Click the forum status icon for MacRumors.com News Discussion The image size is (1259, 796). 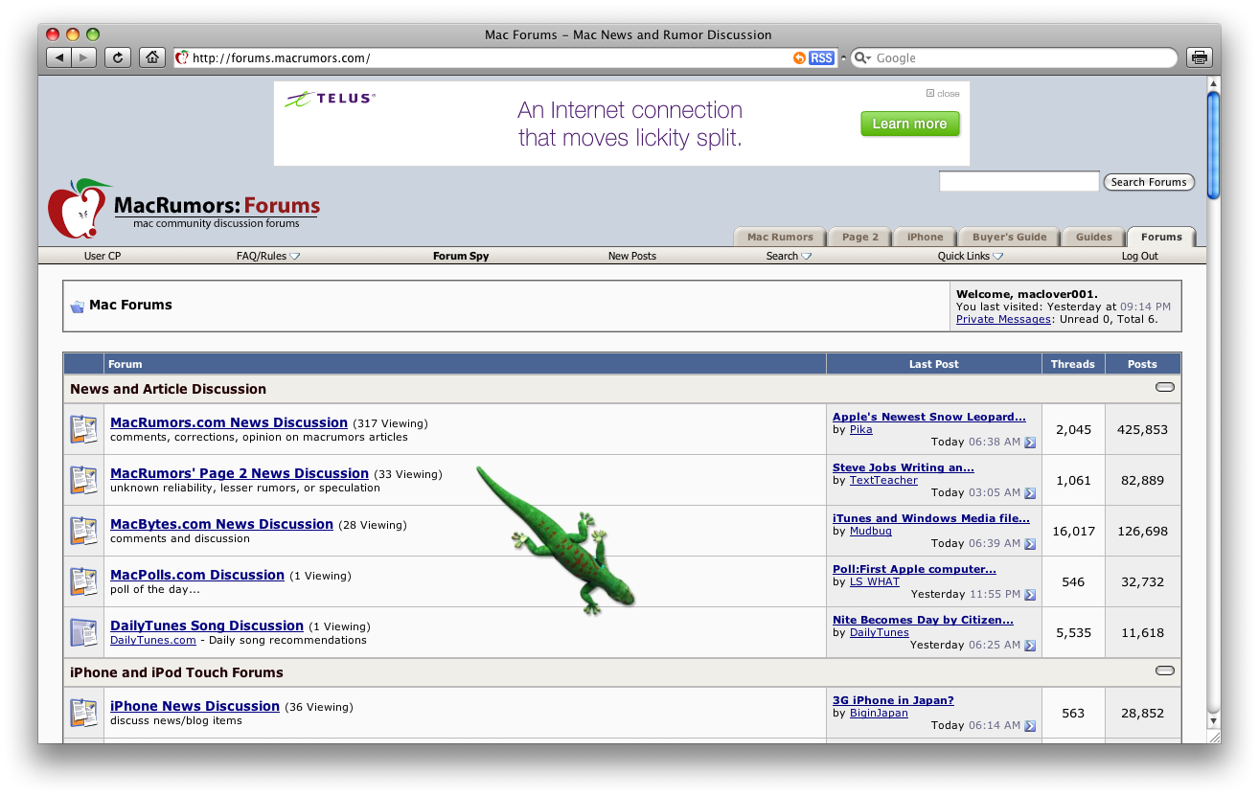83,429
